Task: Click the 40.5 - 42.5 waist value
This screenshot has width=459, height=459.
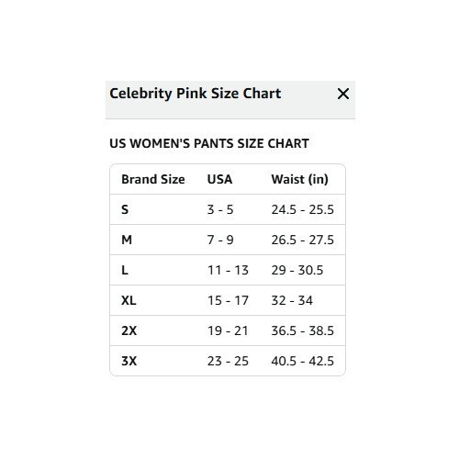Action: pos(303,361)
